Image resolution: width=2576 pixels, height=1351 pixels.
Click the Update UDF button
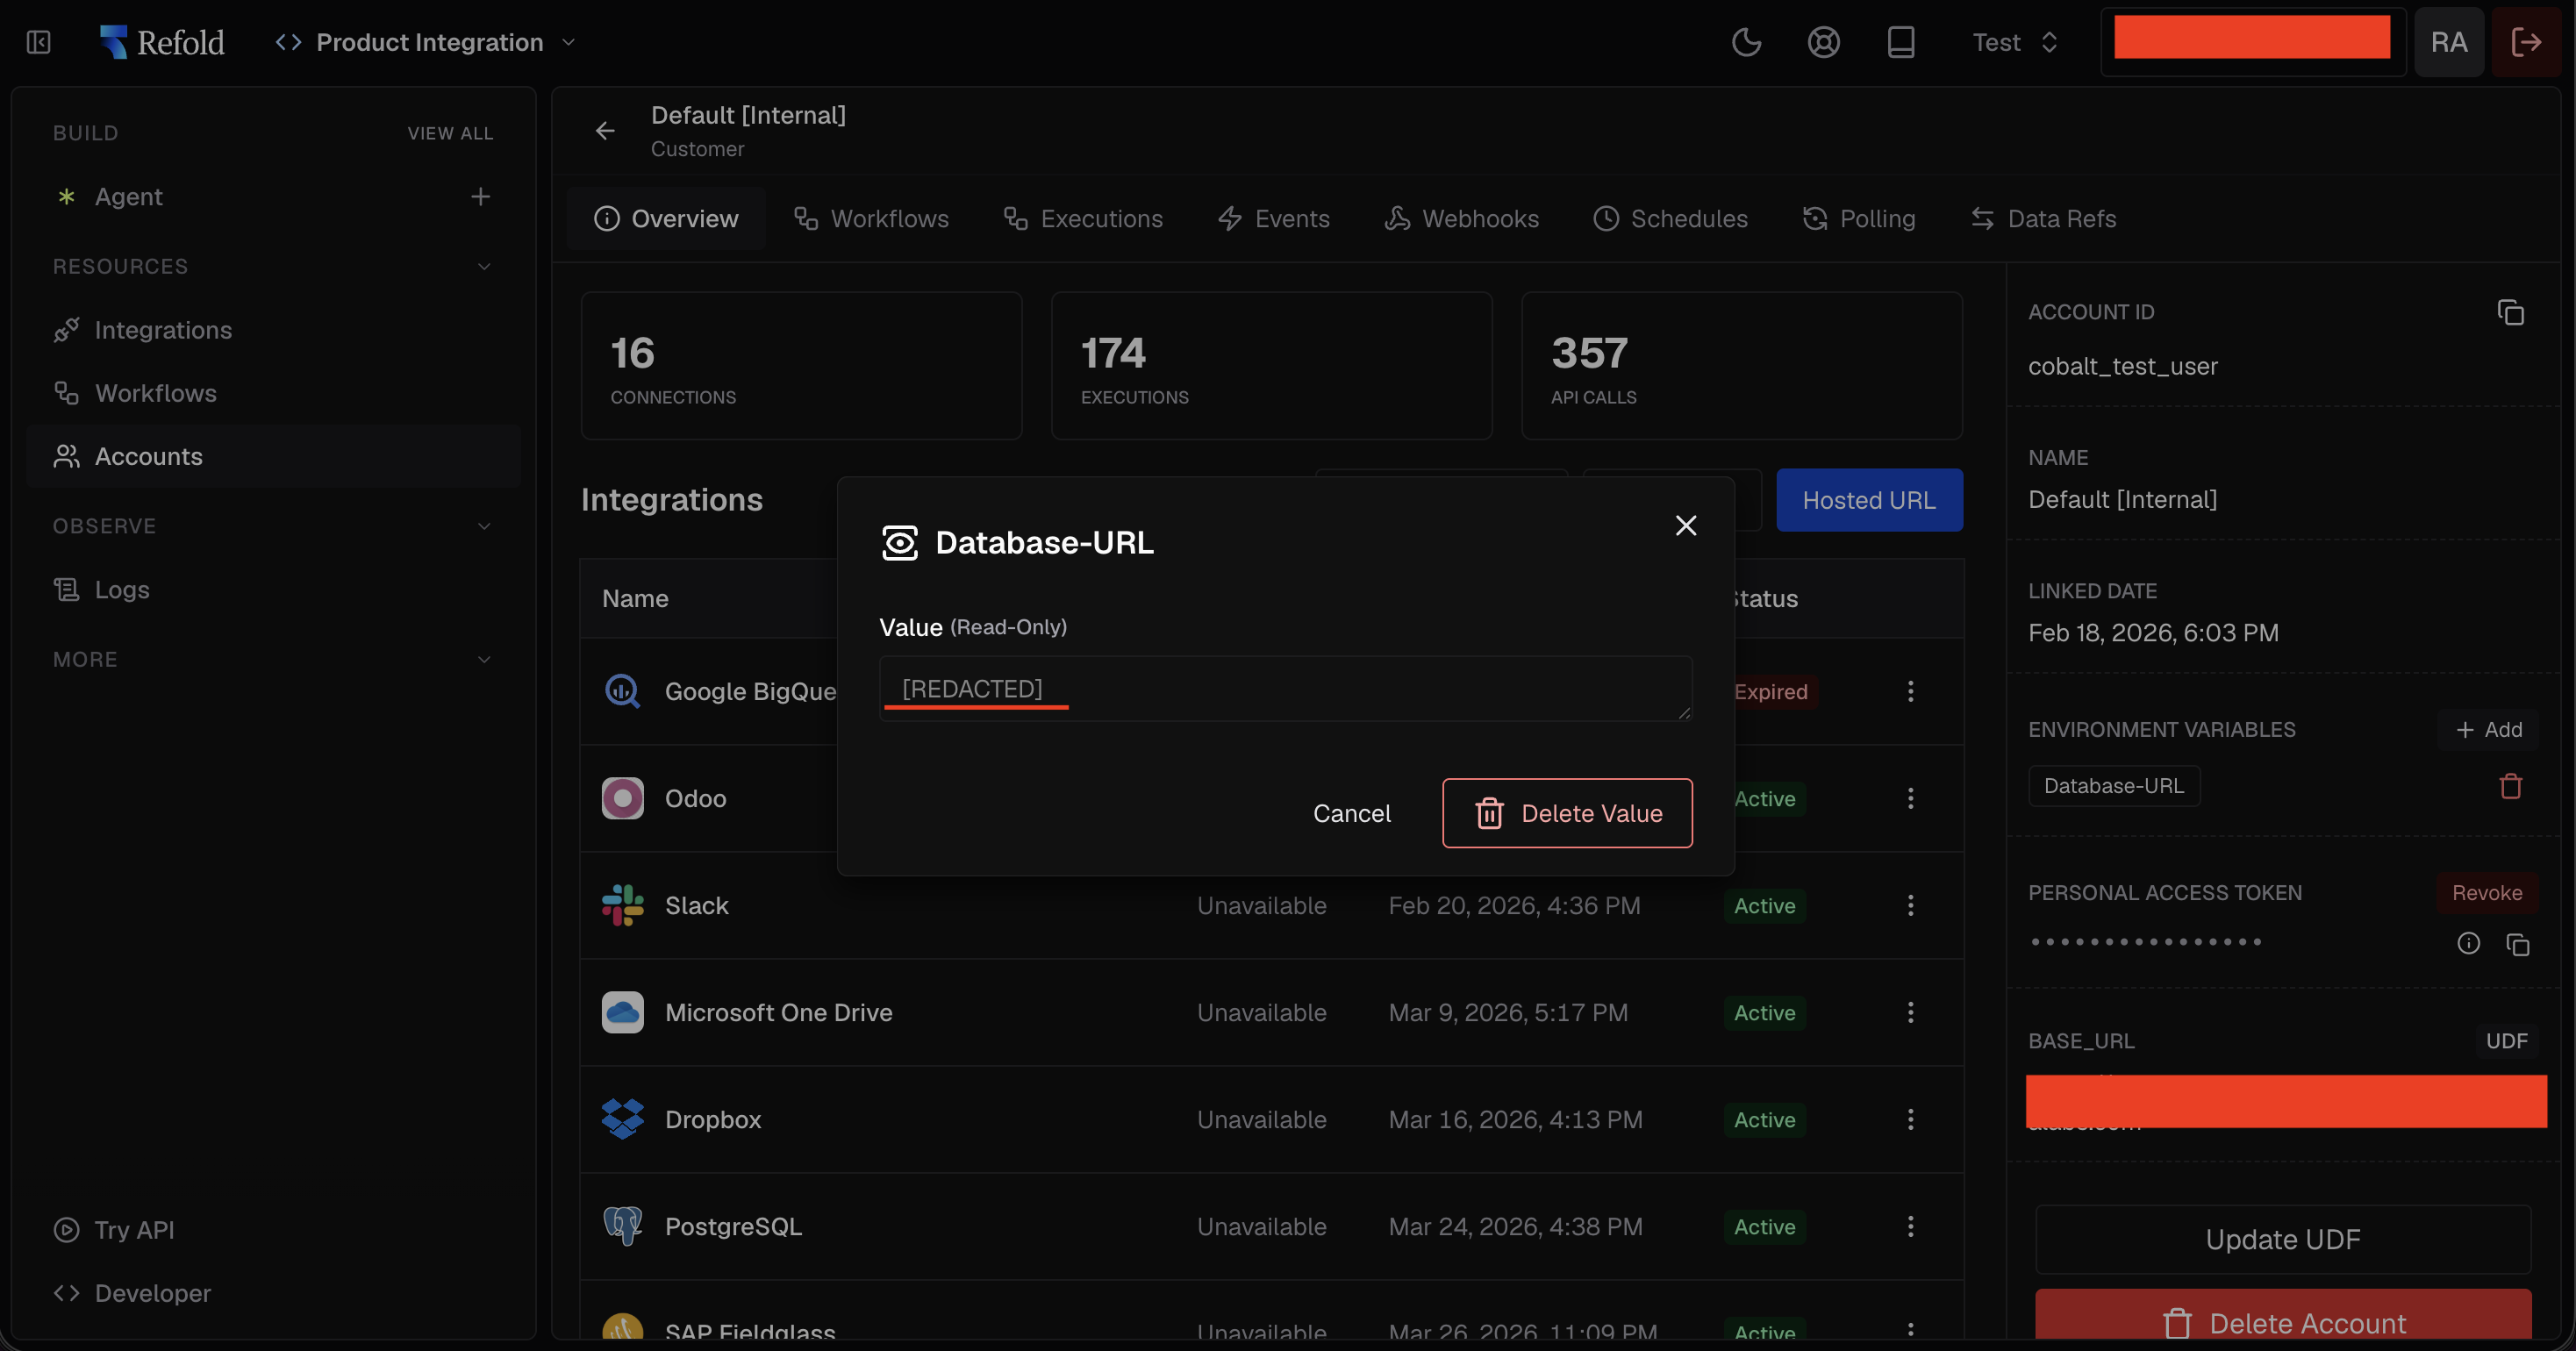pos(2283,1240)
